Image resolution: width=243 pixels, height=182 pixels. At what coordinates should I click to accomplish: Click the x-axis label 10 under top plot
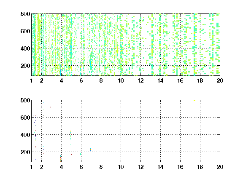click(121, 80)
